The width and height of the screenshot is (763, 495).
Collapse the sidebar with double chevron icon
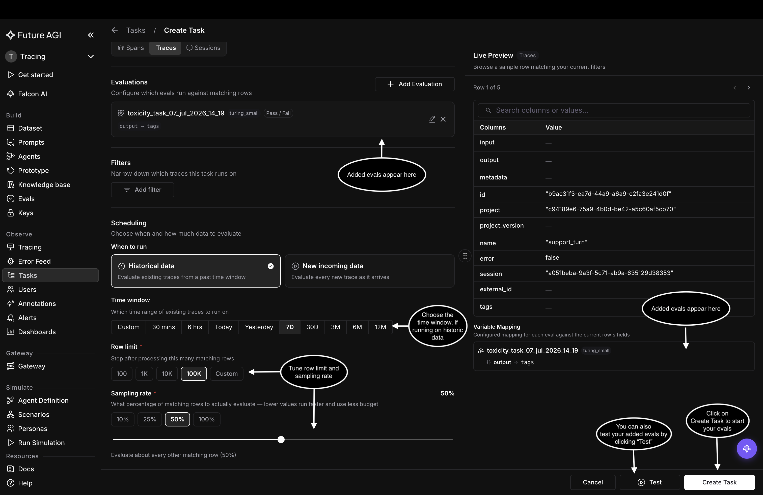91,35
